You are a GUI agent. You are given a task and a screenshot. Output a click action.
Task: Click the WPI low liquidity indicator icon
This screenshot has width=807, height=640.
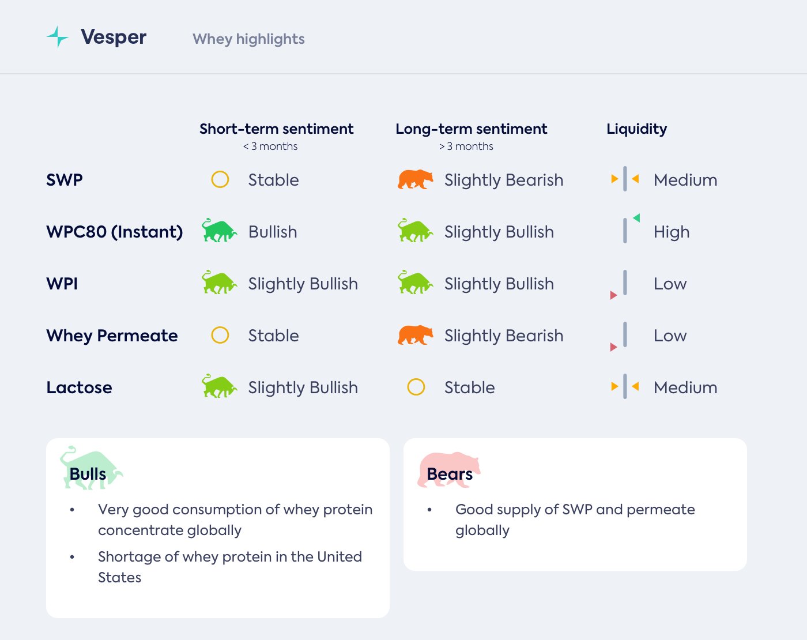pos(621,285)
